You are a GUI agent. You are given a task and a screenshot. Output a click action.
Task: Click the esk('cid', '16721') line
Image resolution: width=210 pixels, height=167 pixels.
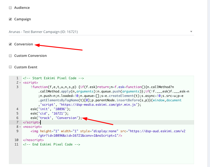point(49,113)
